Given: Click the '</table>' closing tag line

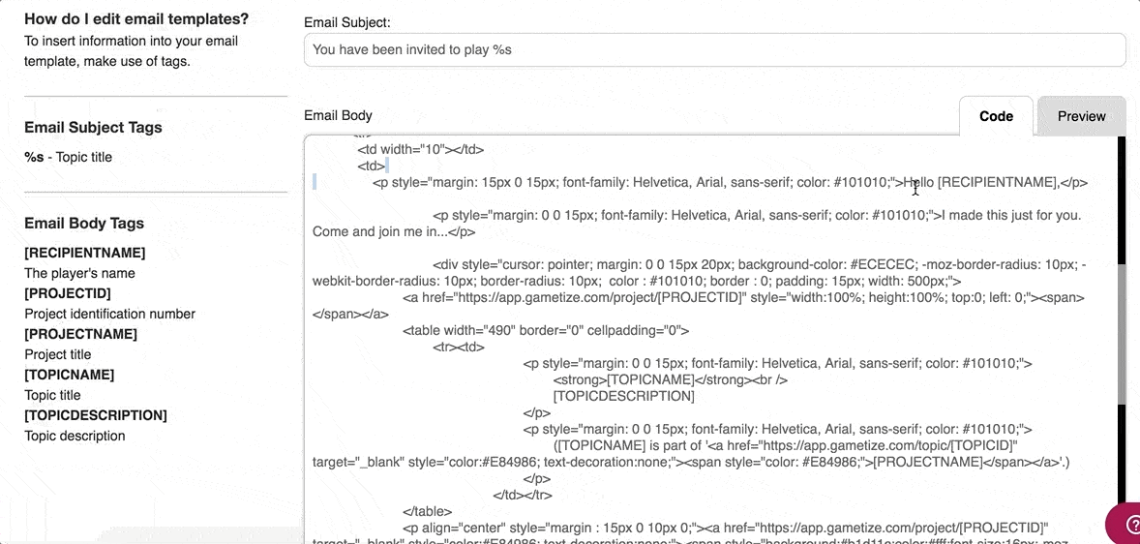Looking at the screenshot, I should point(428,511).
